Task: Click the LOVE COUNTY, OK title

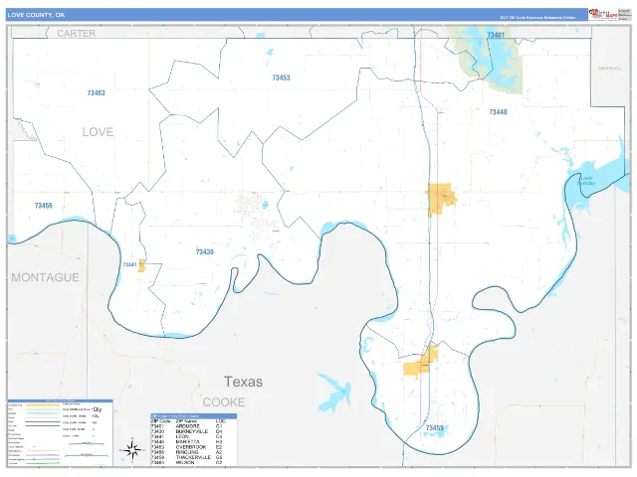Action: (36, 15)
